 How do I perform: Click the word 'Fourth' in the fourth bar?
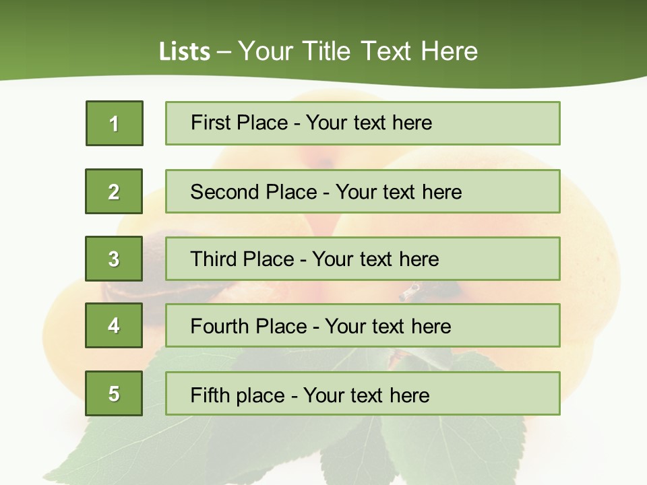coord(220,326)
